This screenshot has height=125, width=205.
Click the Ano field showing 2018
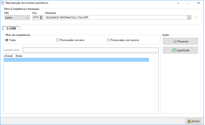(36, 18)
